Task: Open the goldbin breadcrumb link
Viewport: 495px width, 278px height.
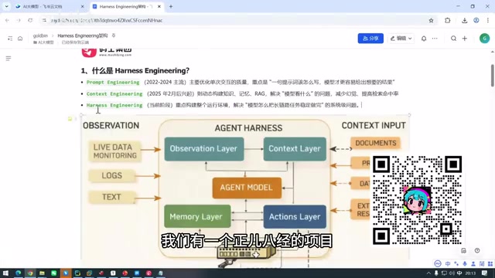Action: point(40,36)
